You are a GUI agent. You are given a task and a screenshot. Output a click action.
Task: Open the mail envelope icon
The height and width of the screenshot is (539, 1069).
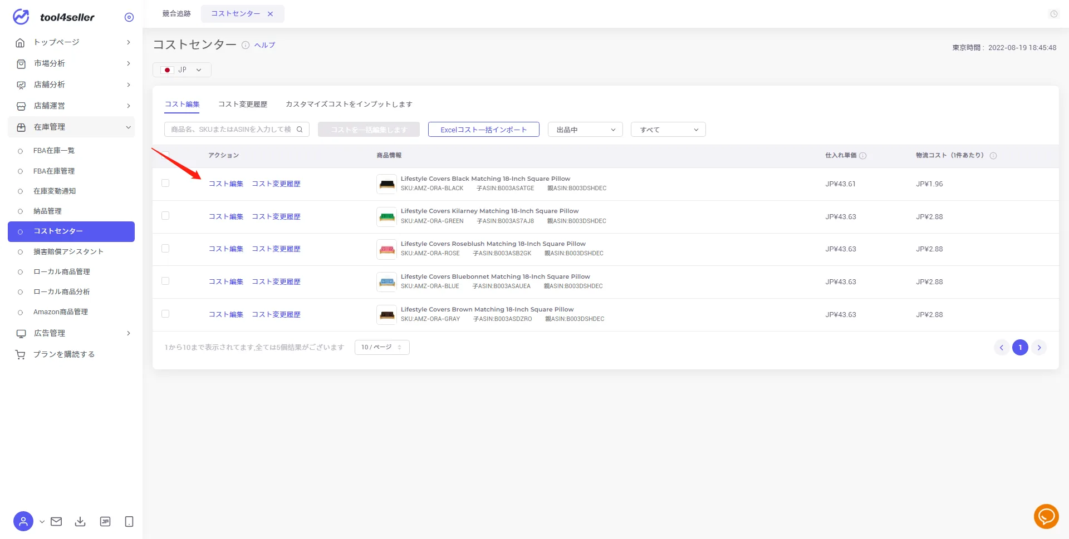(56, 521)
